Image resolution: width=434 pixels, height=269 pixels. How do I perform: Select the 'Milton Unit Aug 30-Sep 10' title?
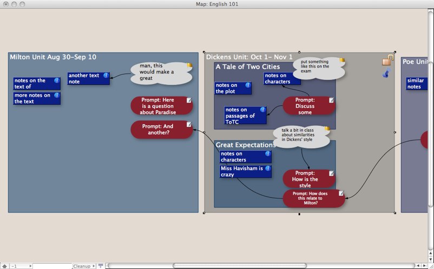(53, 57)
